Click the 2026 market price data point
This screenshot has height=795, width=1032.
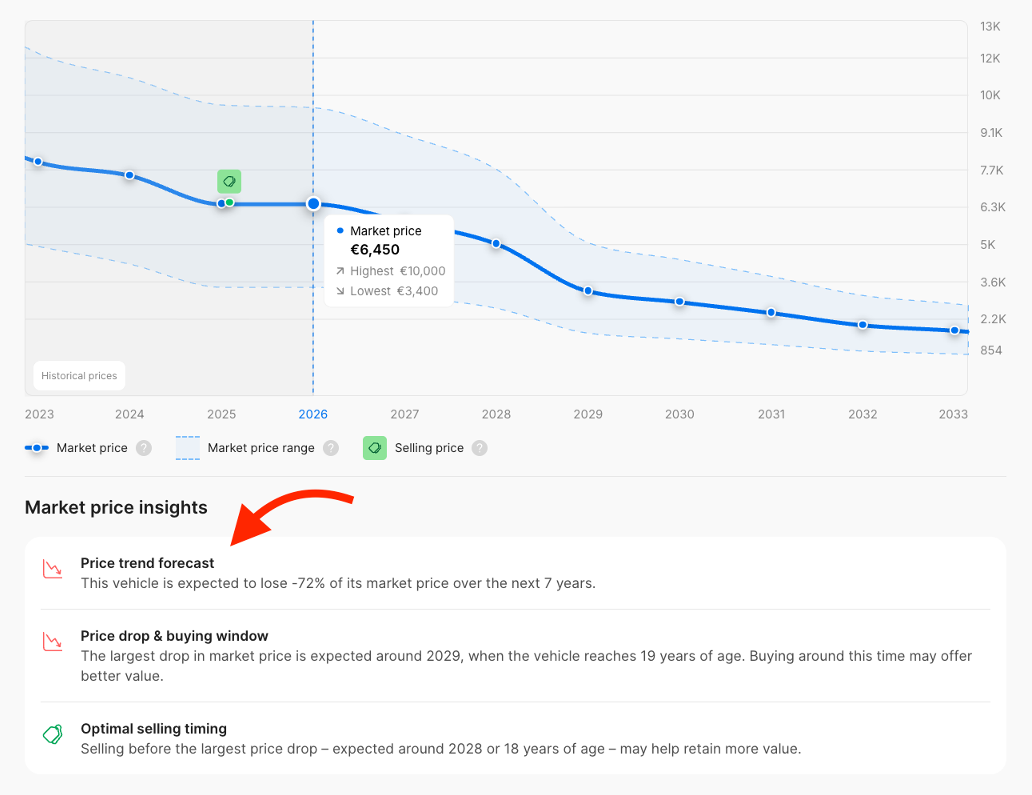(x=314, y=203)
